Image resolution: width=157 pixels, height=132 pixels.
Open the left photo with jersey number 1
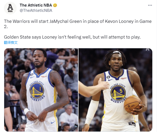click(x=41, y=90)
